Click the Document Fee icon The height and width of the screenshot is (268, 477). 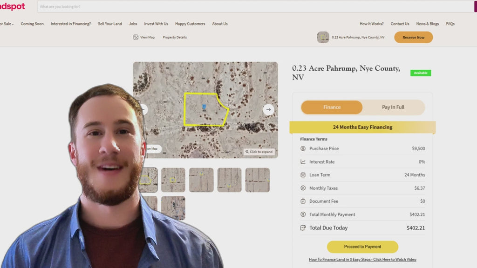[x=303, y=201]
